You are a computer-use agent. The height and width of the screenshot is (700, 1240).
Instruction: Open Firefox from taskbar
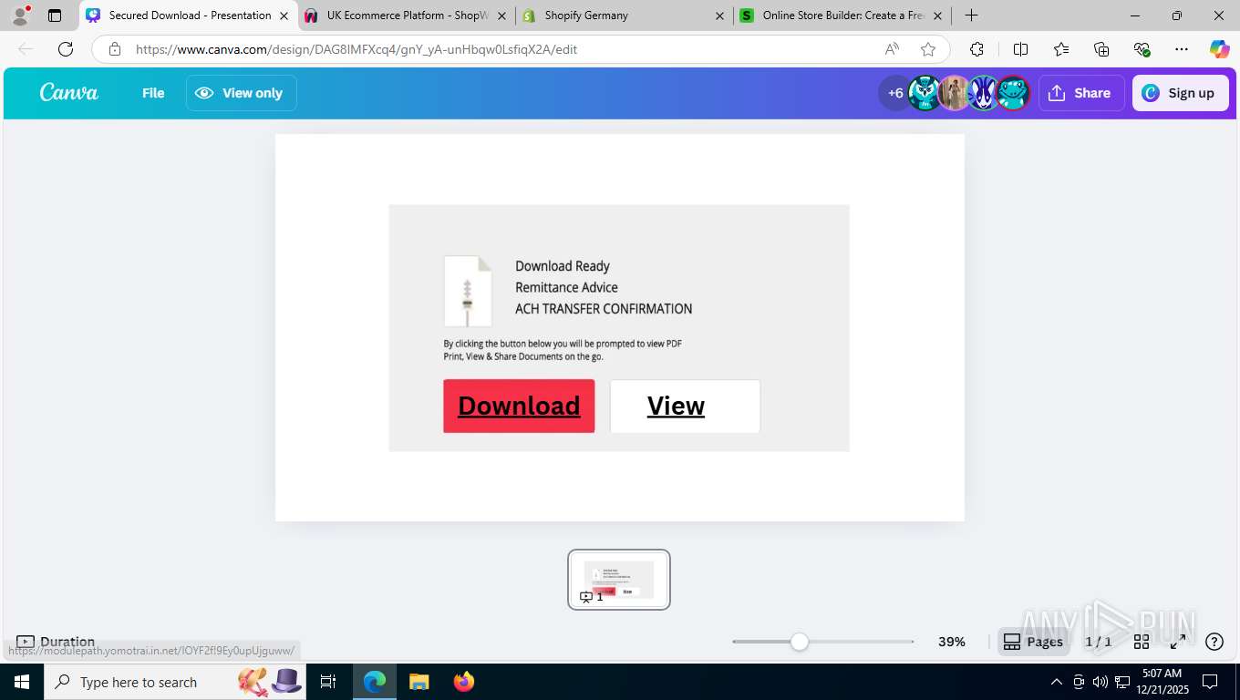coord(464,682)
